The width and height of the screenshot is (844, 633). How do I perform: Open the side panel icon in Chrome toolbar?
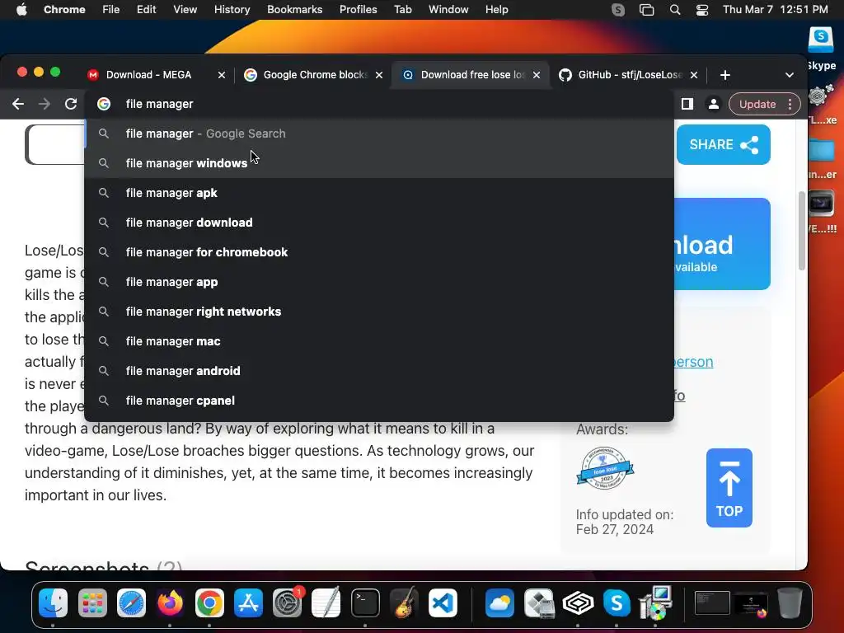[687, 104]
